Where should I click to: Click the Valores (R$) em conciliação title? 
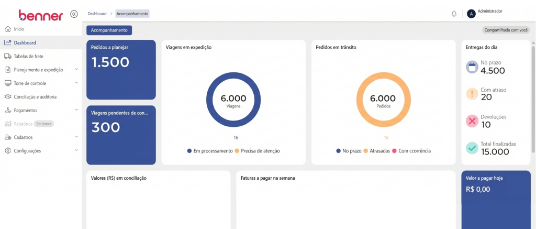click(119, 178)
